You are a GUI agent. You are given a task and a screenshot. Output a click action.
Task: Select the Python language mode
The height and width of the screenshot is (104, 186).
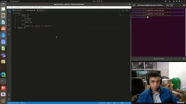coord(122,103)
